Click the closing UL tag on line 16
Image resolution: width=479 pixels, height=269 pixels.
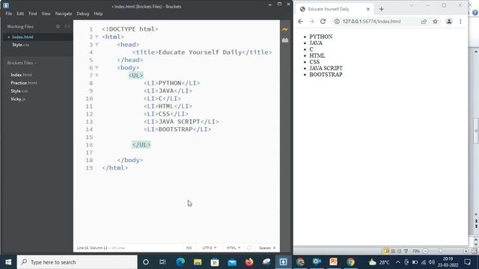(x=141, y=145)
